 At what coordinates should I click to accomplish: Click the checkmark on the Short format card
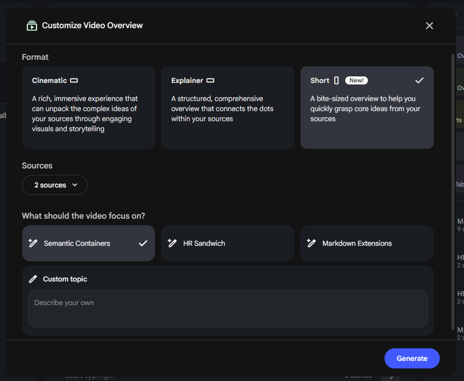[419, 80]
